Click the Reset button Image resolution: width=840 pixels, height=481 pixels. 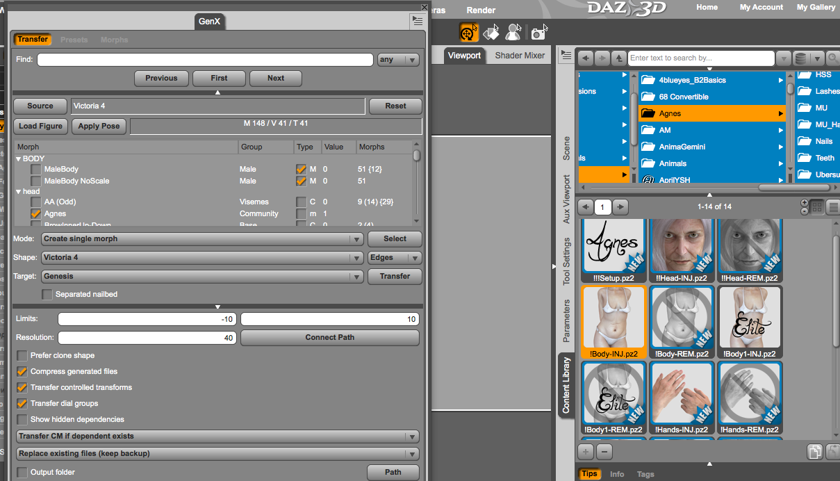click(395, 106)
